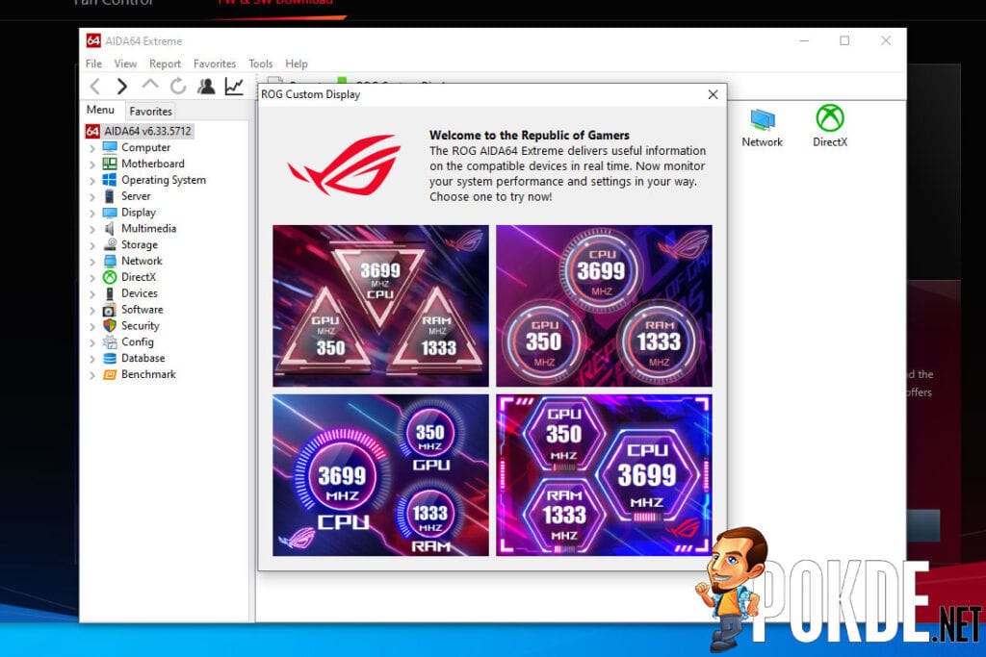The height and width of the screenshot is (657, 986).
Task: Click the Storage icon in the tree
Action: 110,245
